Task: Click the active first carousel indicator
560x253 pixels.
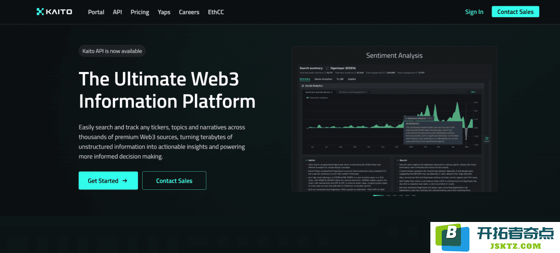Action: [x=379, y=195]
